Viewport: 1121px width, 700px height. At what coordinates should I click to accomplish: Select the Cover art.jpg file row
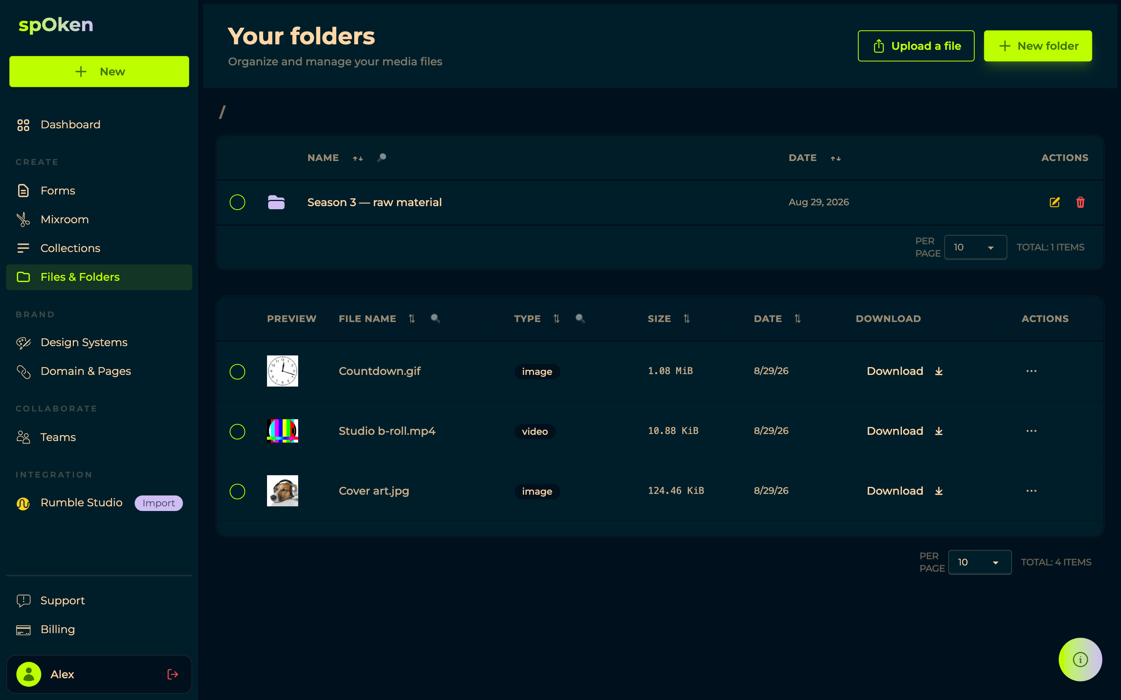237,491
